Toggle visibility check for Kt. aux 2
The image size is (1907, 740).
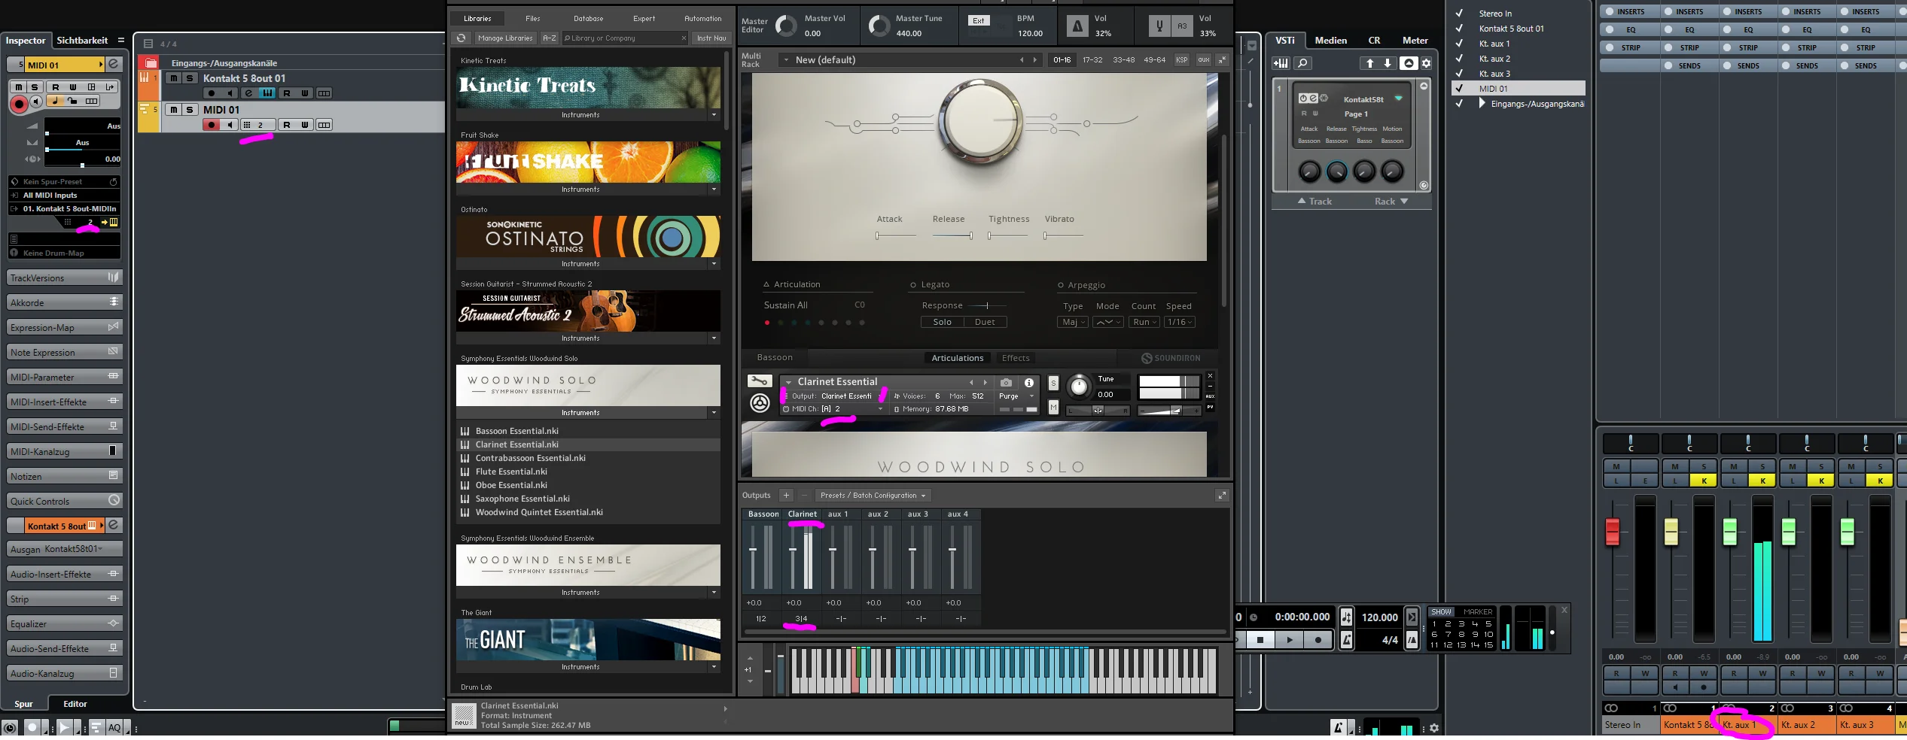(x=1459, y=59)
